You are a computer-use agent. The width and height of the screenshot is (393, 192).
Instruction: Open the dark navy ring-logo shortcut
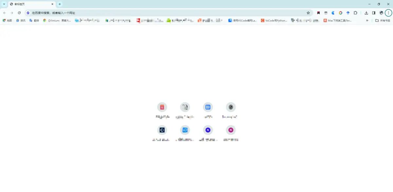click(x=162, y=130)
